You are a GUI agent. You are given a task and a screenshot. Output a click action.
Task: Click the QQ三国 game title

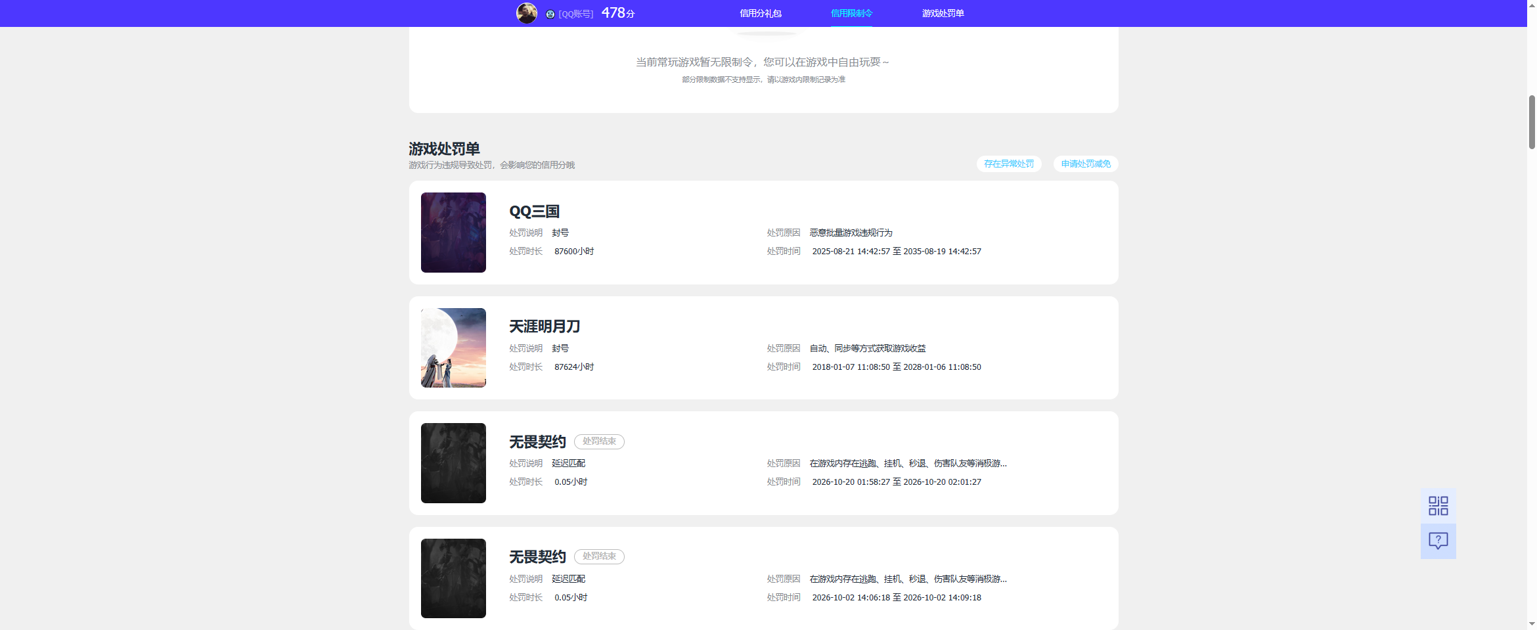coord(535,212)
